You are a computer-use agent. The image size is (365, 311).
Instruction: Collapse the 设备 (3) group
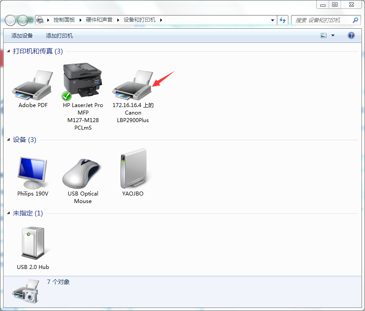point(8,140)
